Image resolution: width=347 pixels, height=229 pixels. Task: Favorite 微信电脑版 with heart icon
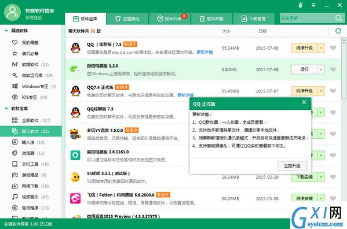pos(333,69)
